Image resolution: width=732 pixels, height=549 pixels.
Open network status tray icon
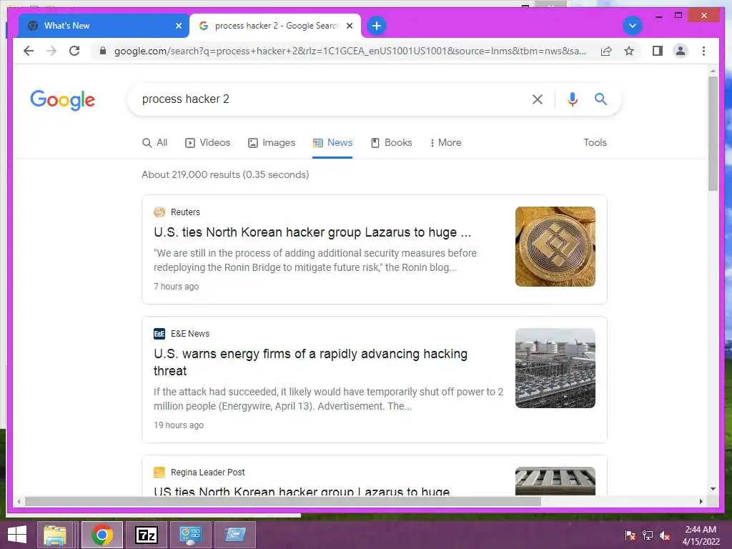click(x=648, y=535)
